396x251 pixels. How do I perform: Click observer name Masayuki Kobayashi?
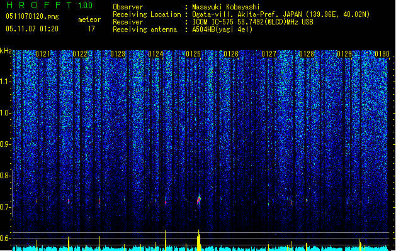point(226,7)
